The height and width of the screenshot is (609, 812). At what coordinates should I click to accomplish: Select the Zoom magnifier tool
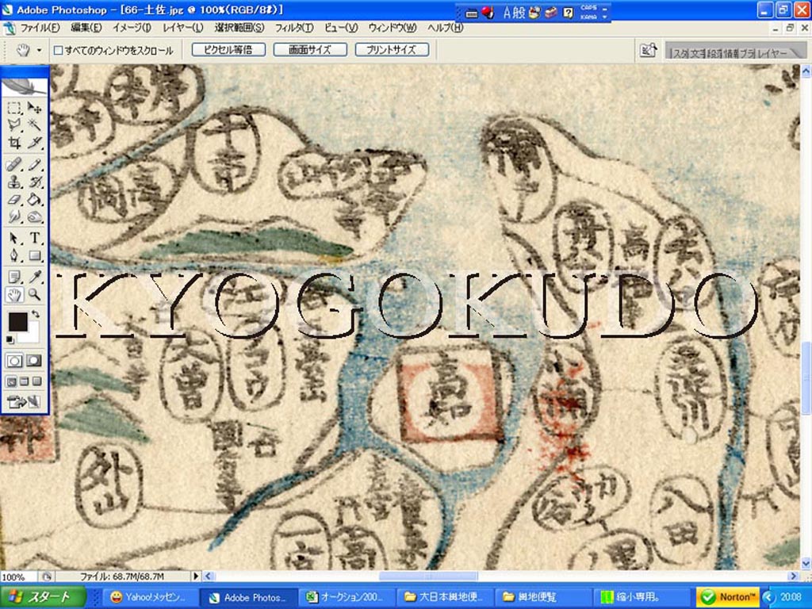(34, 295)
